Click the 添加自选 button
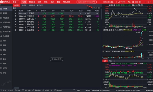The height and width of the screenshot is (92, 153). (x=57, y=59)
